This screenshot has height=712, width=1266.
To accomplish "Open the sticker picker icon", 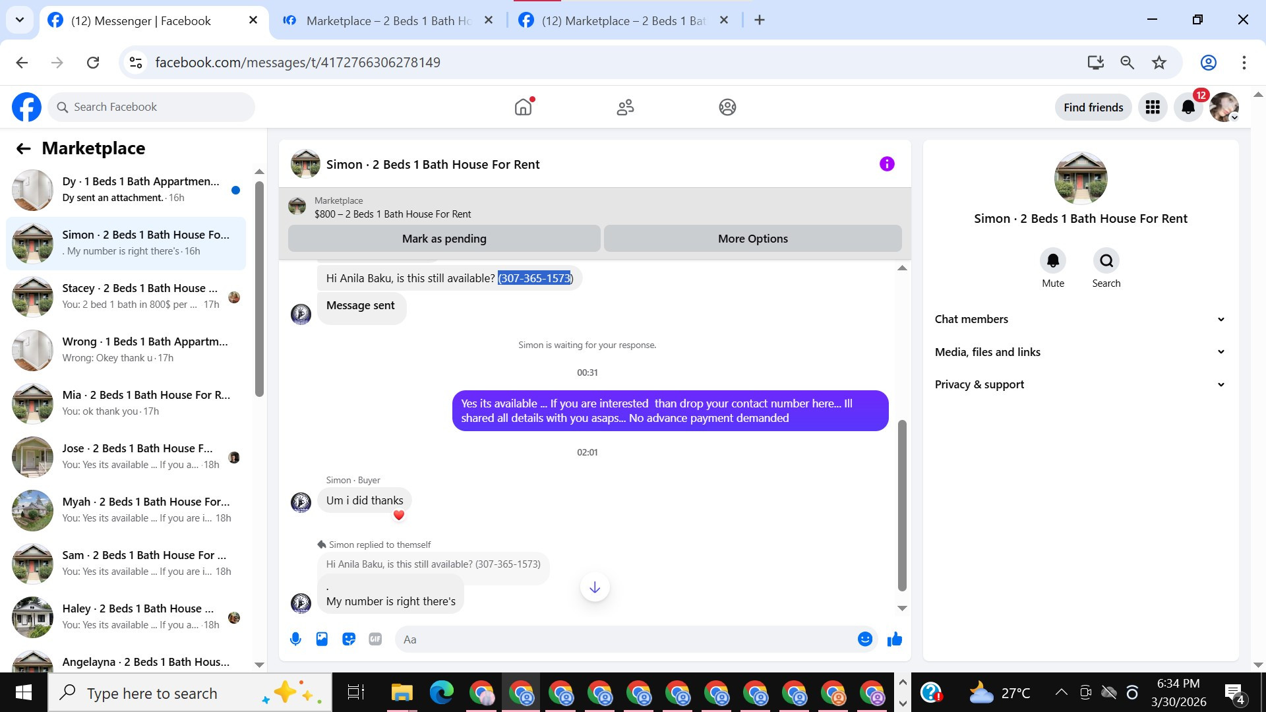I will coord(349,639).
